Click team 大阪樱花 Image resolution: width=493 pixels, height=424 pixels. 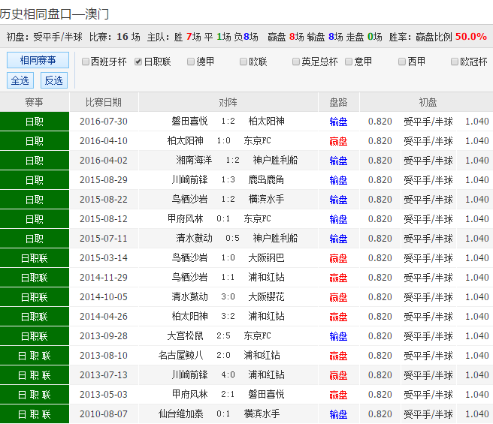(266, 297)
